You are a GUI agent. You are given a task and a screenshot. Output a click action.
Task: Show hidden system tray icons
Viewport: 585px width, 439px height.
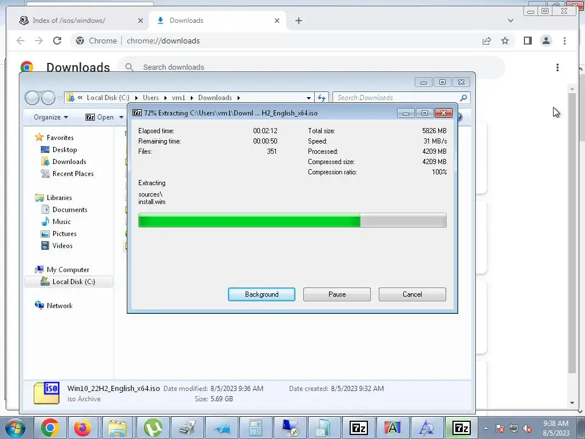[486, 428]
